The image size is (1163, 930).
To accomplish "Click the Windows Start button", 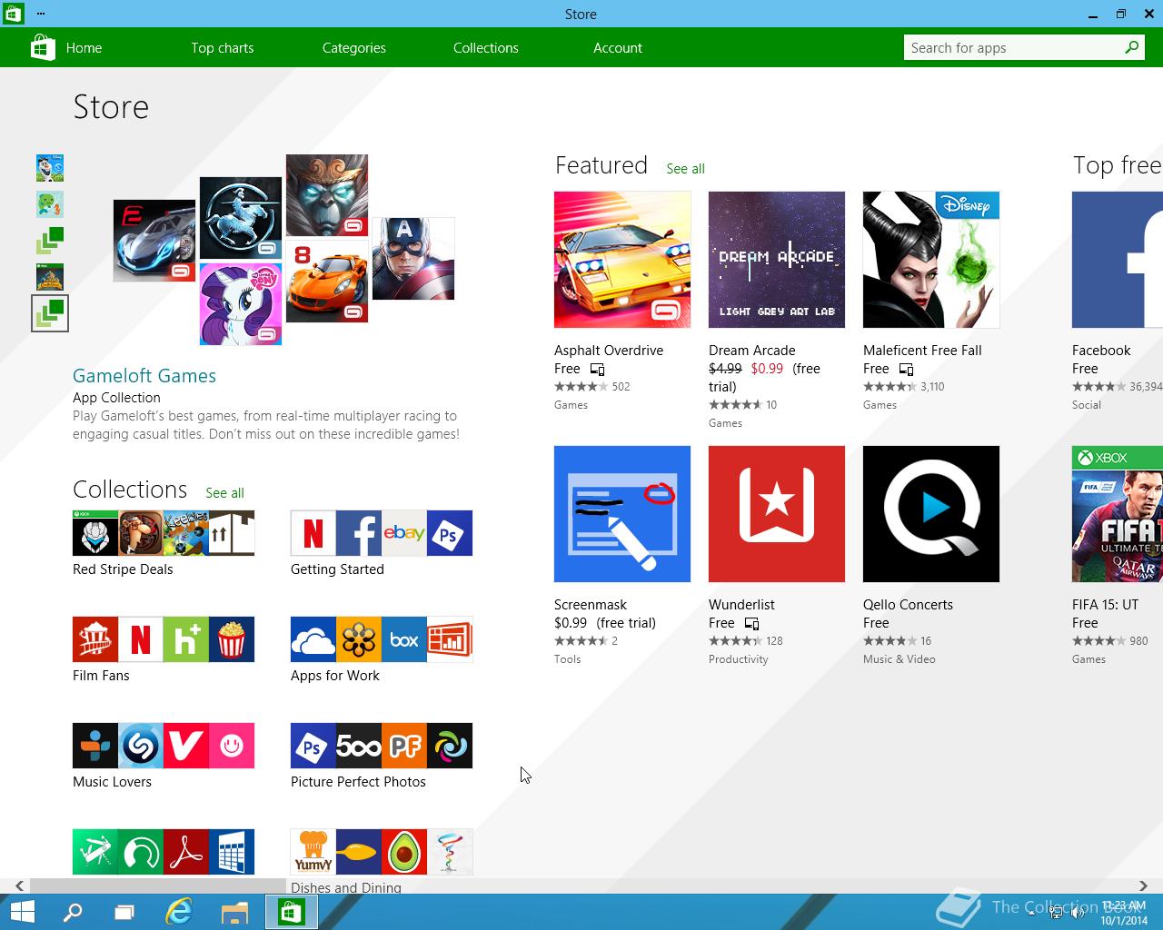I will 22,912.
